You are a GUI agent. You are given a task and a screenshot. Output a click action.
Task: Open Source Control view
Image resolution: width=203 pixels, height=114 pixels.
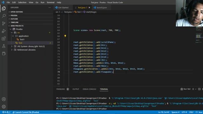(x=3, y=23)
